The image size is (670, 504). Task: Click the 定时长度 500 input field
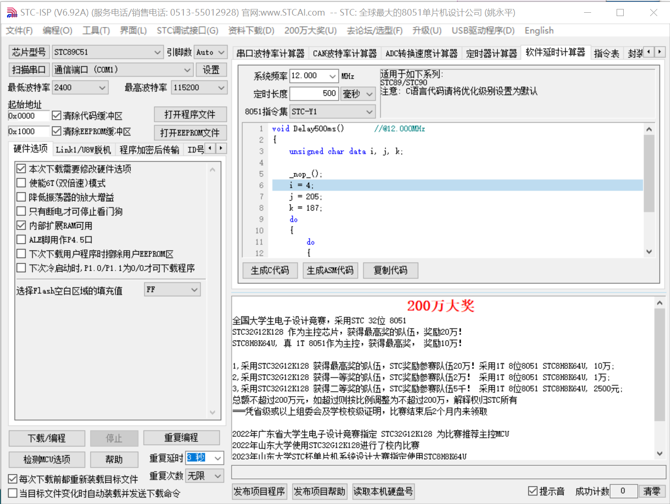click(314, 94)
